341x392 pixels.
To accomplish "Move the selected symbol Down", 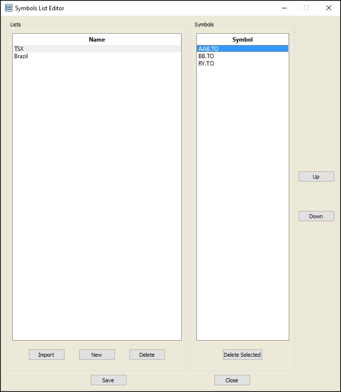I will click(x=316, y=216).
